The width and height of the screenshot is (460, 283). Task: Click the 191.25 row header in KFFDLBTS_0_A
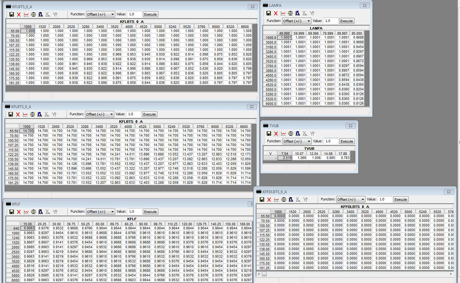coord(264,268)
